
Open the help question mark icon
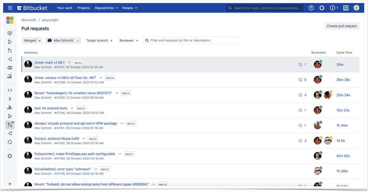[311, 8]
